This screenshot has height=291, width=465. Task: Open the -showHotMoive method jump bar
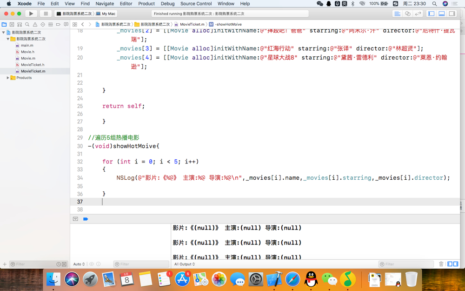pos(226,24)
